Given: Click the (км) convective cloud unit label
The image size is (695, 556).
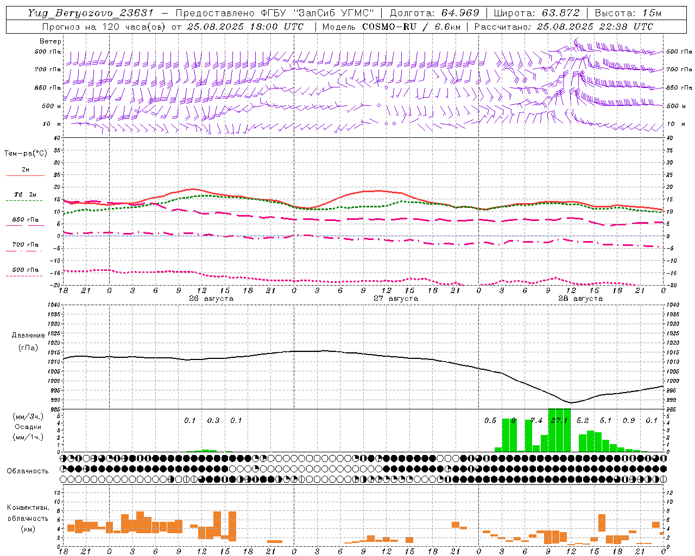Looking at the screenshot, I should tap(28, 528).
